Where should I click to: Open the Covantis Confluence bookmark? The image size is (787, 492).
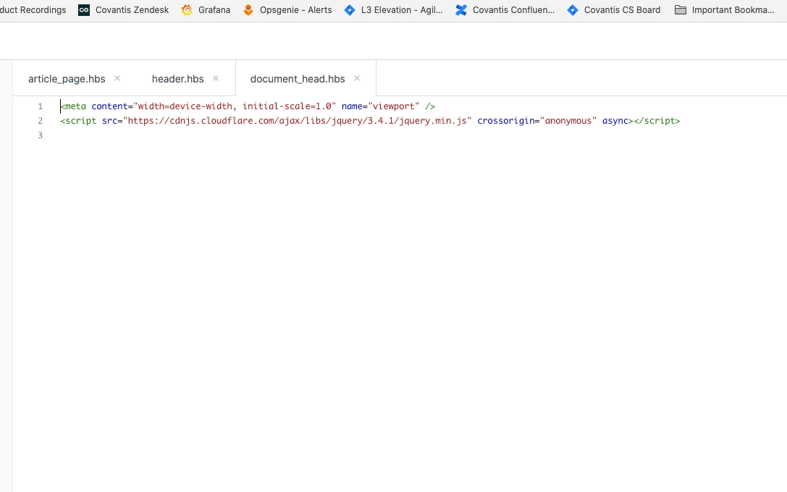point(505,10)
